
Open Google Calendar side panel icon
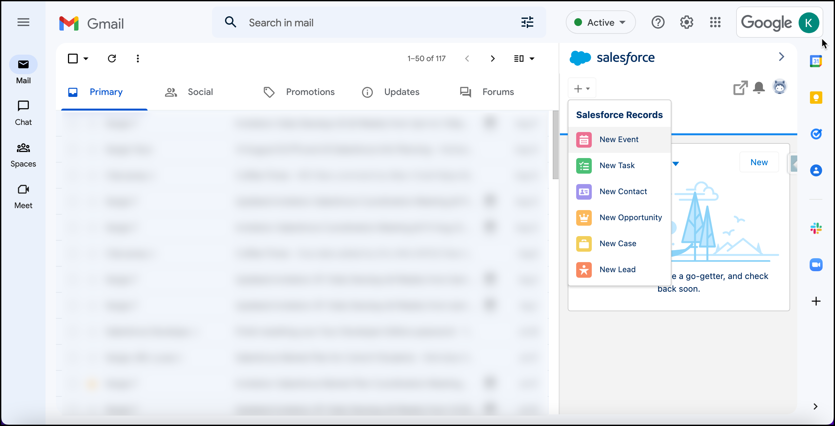(816, 61)
